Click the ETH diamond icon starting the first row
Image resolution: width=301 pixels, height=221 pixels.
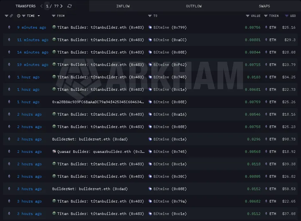coord(9,27)
